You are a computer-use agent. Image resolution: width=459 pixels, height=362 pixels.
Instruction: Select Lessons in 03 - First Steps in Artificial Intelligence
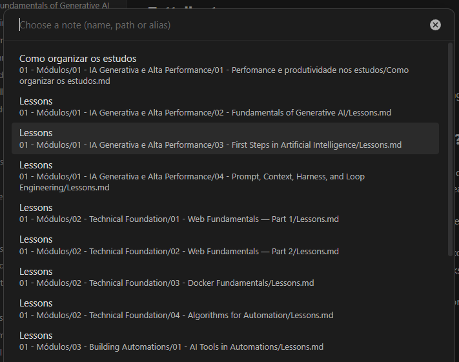225,139
